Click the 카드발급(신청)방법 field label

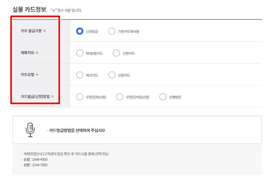click(35, 97)
